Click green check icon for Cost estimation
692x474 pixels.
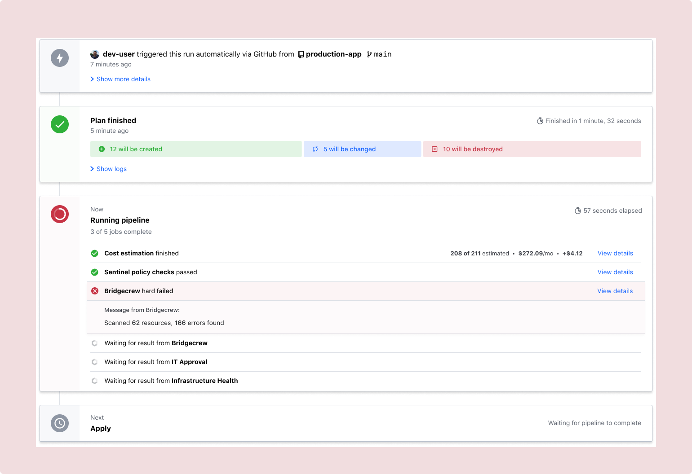click(x=95, y=253)
